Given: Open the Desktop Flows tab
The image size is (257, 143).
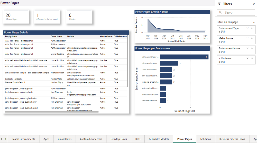Looking at the screenshot, I should (x=119, y=139).
